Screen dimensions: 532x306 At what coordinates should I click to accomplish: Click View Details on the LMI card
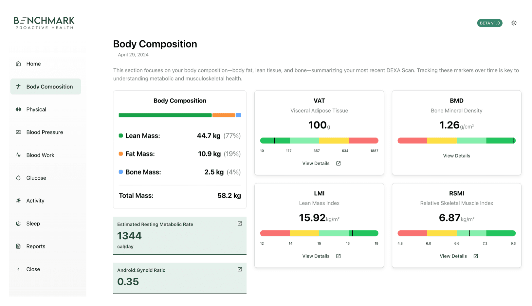point(316,256)
